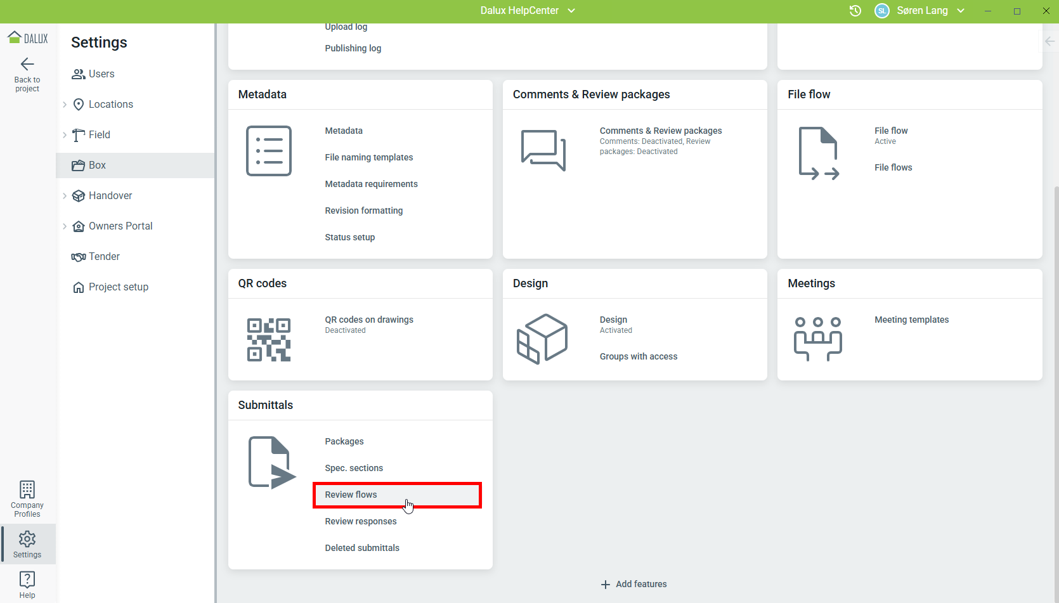
Task: Click the Submittals document send icon
Action: coord(271,463)
